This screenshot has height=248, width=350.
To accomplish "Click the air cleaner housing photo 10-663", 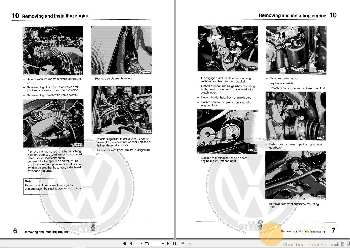I will click(121, 50).
